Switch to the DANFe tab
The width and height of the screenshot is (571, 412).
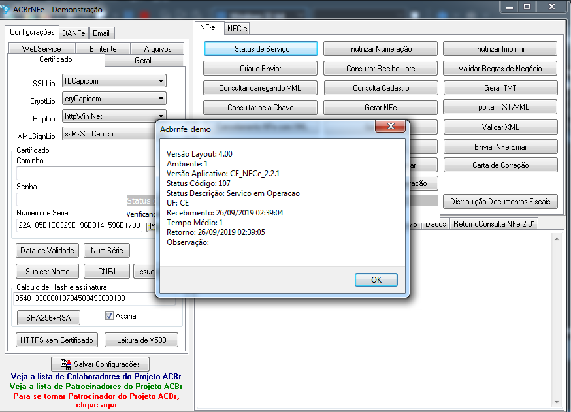point(74,33)
